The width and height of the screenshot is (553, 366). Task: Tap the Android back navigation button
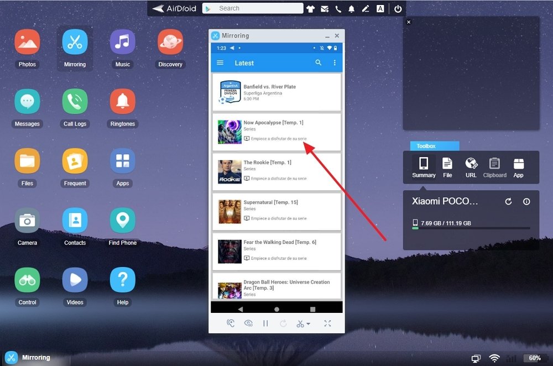click(x=241, y=309)
